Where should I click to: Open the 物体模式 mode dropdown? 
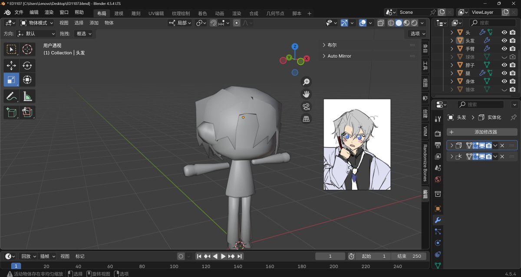tap(37, 23)
